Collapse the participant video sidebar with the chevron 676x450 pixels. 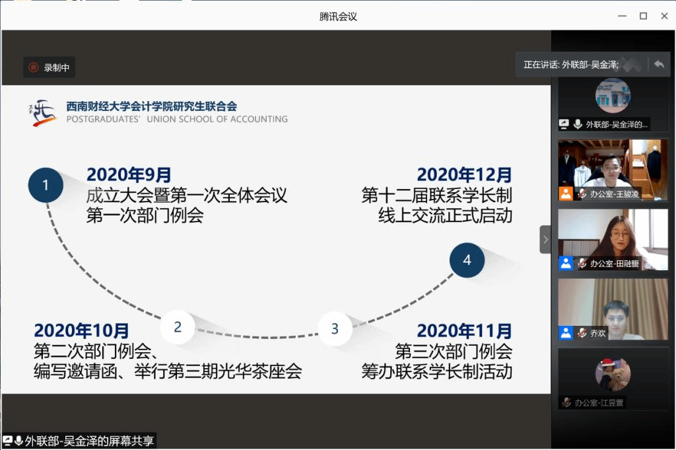pos(545,239)
